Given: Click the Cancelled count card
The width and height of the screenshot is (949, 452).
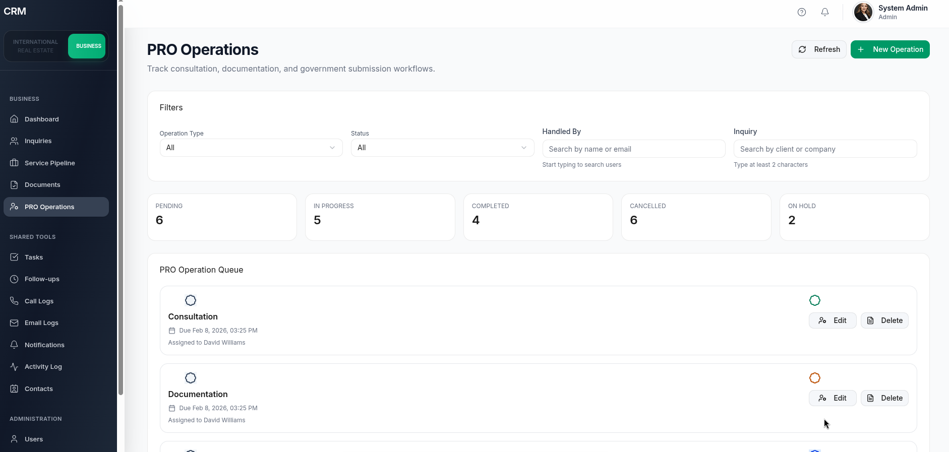Looking at the screenshot, I should click(696, 217).
